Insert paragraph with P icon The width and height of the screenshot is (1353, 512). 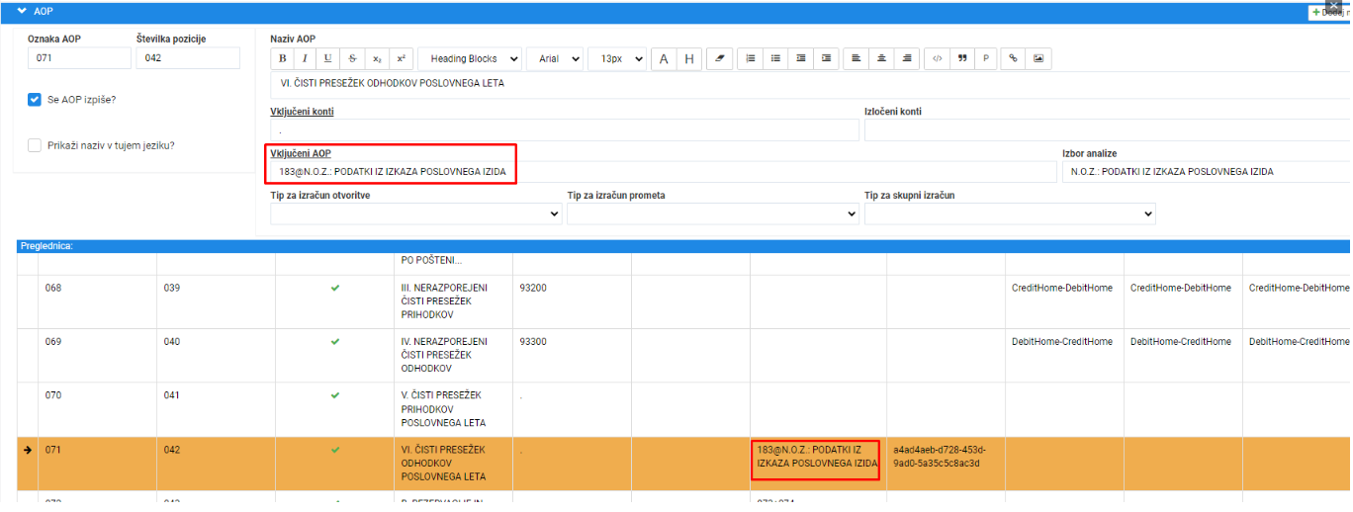coord(986,58)
